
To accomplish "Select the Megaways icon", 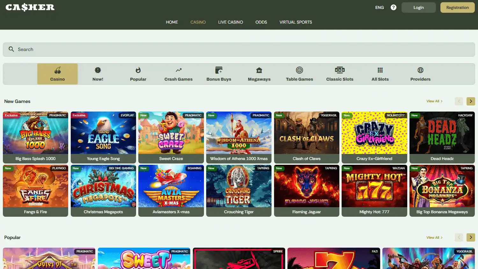I will click(259, 70).
